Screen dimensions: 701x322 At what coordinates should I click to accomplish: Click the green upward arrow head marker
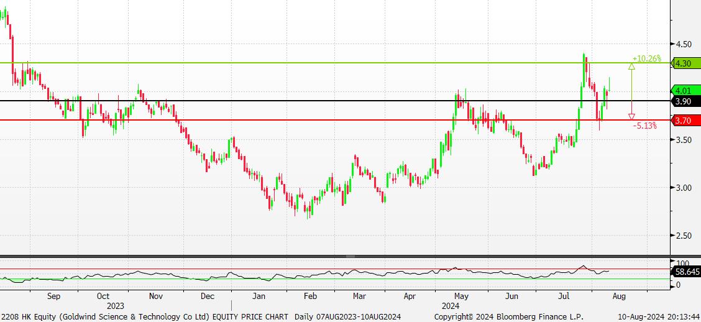pos(632,66)
